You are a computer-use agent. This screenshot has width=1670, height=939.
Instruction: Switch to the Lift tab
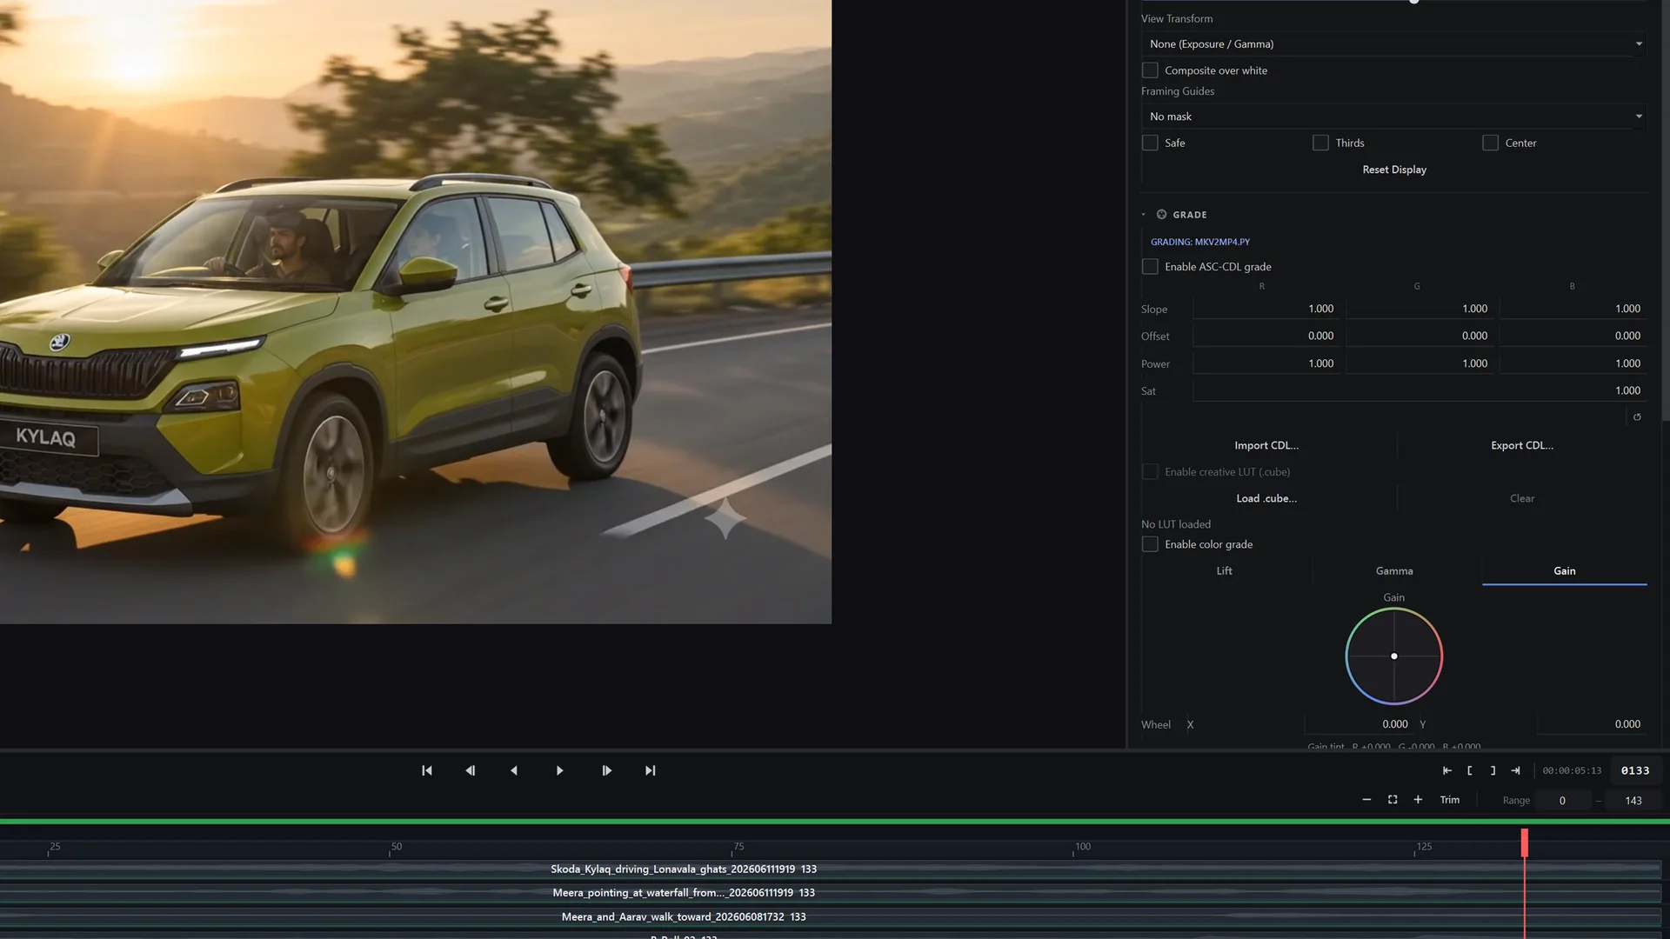tap(1224, 571)
